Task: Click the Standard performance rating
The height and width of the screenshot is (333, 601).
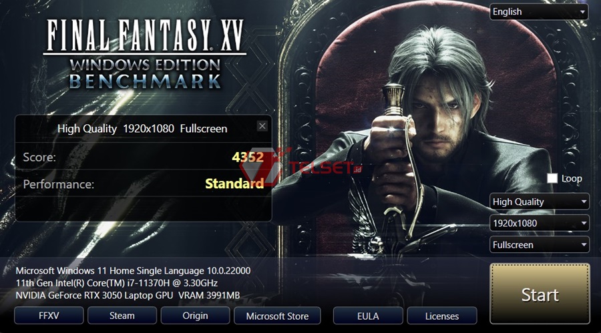Action: click(234, 184)
